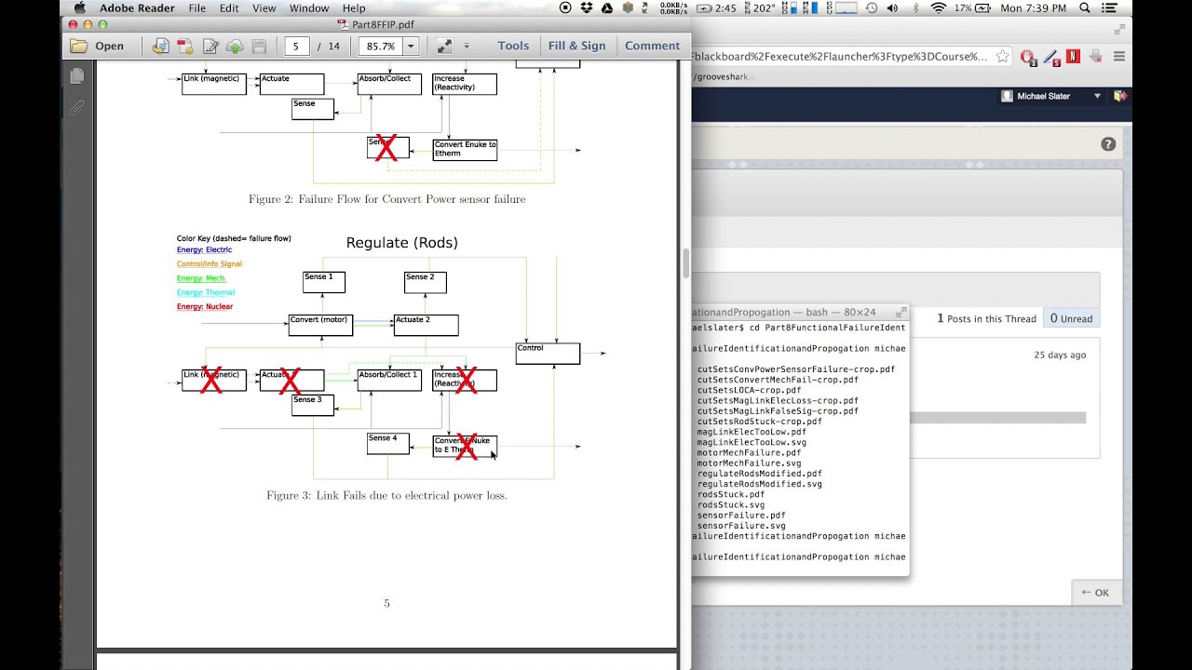Click the Terminal window resize icon
This screenshot has width=1192, height=670.
coord(901,313)
